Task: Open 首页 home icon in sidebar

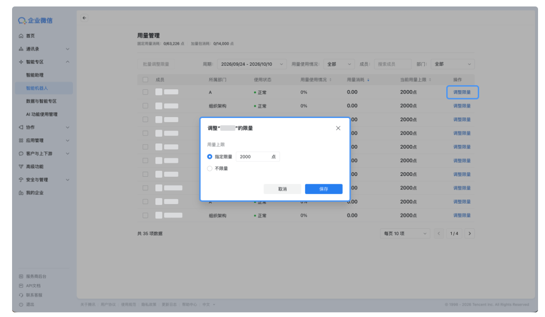Action: [21, 36]
